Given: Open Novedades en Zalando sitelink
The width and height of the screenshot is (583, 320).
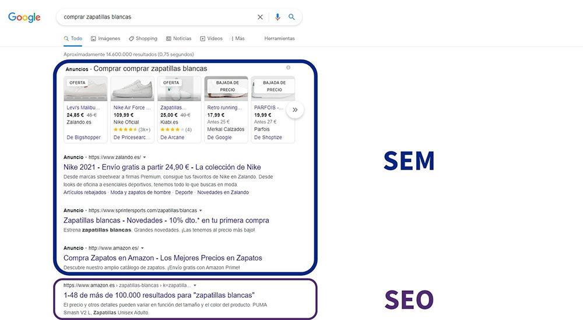Looking at the screenshot, I should pos(223,192).
